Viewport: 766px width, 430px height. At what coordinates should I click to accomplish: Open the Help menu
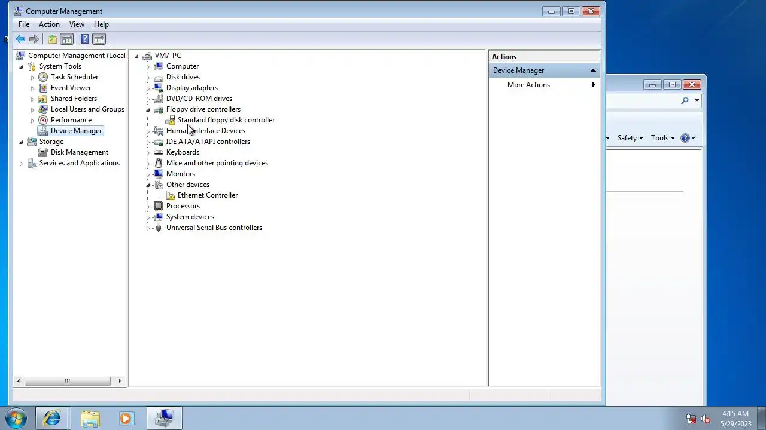[101, 24]
